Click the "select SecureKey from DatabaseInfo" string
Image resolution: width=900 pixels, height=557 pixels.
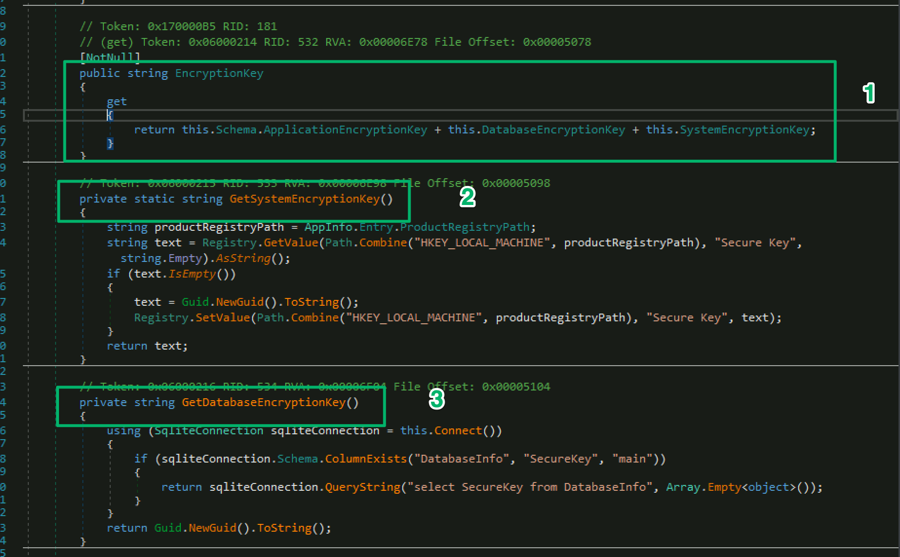(x=530, y=487)
